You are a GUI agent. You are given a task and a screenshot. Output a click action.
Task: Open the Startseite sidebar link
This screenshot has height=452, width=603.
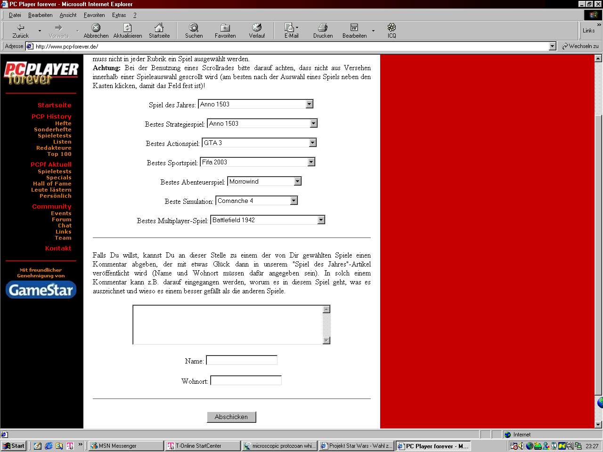55,105
